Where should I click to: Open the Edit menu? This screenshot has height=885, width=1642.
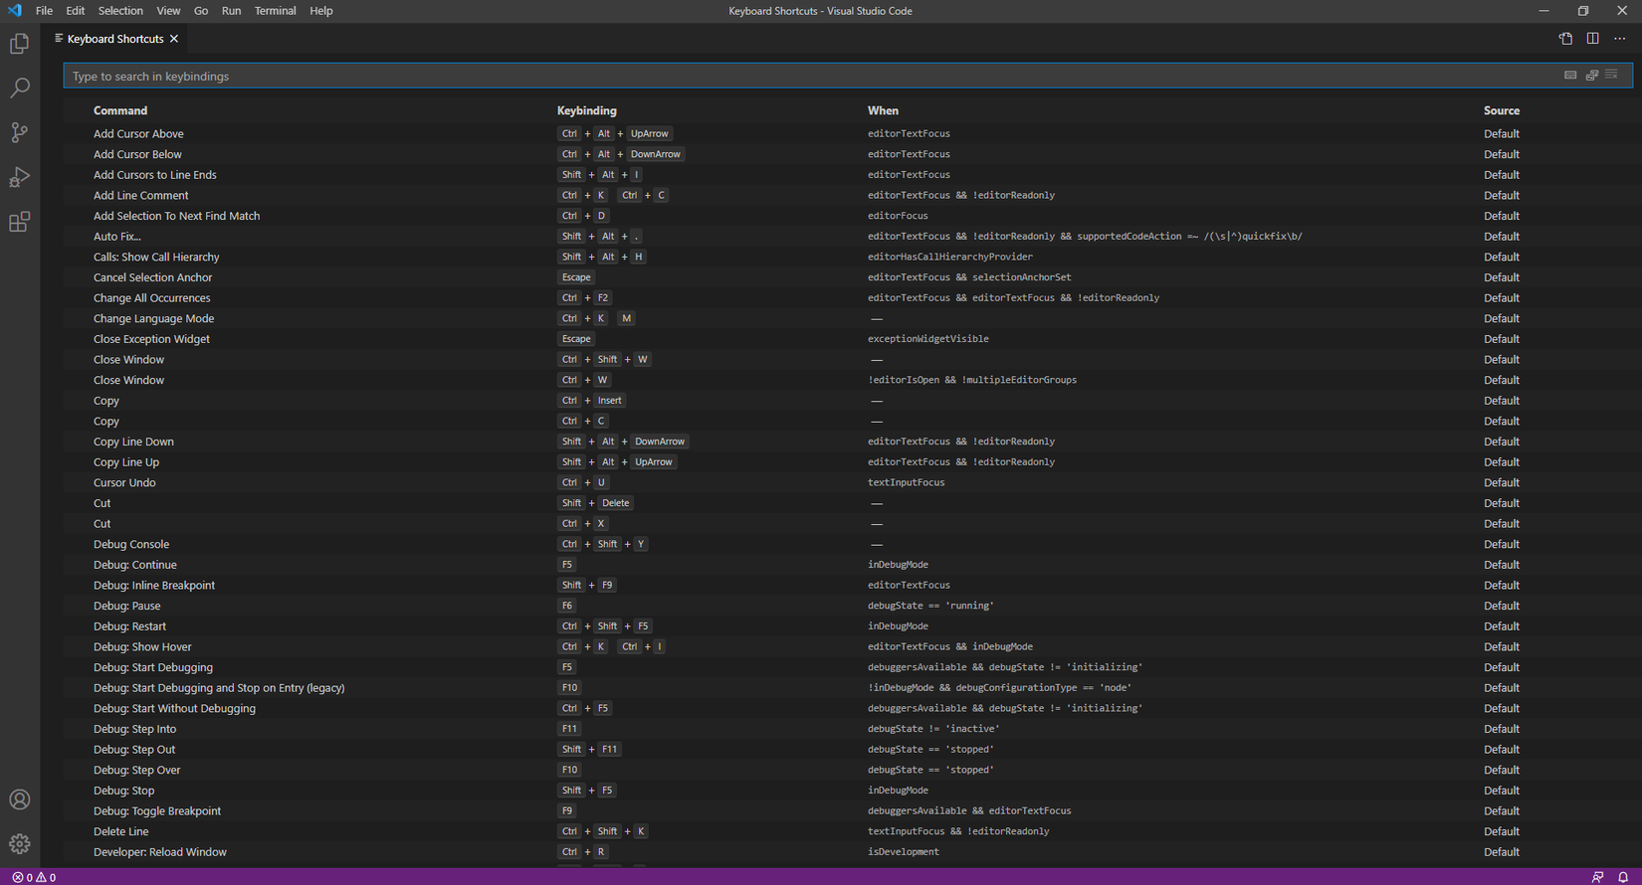(76, 11)
